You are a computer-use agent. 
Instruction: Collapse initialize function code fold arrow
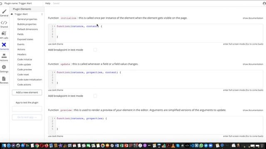[x=54, y=26]
